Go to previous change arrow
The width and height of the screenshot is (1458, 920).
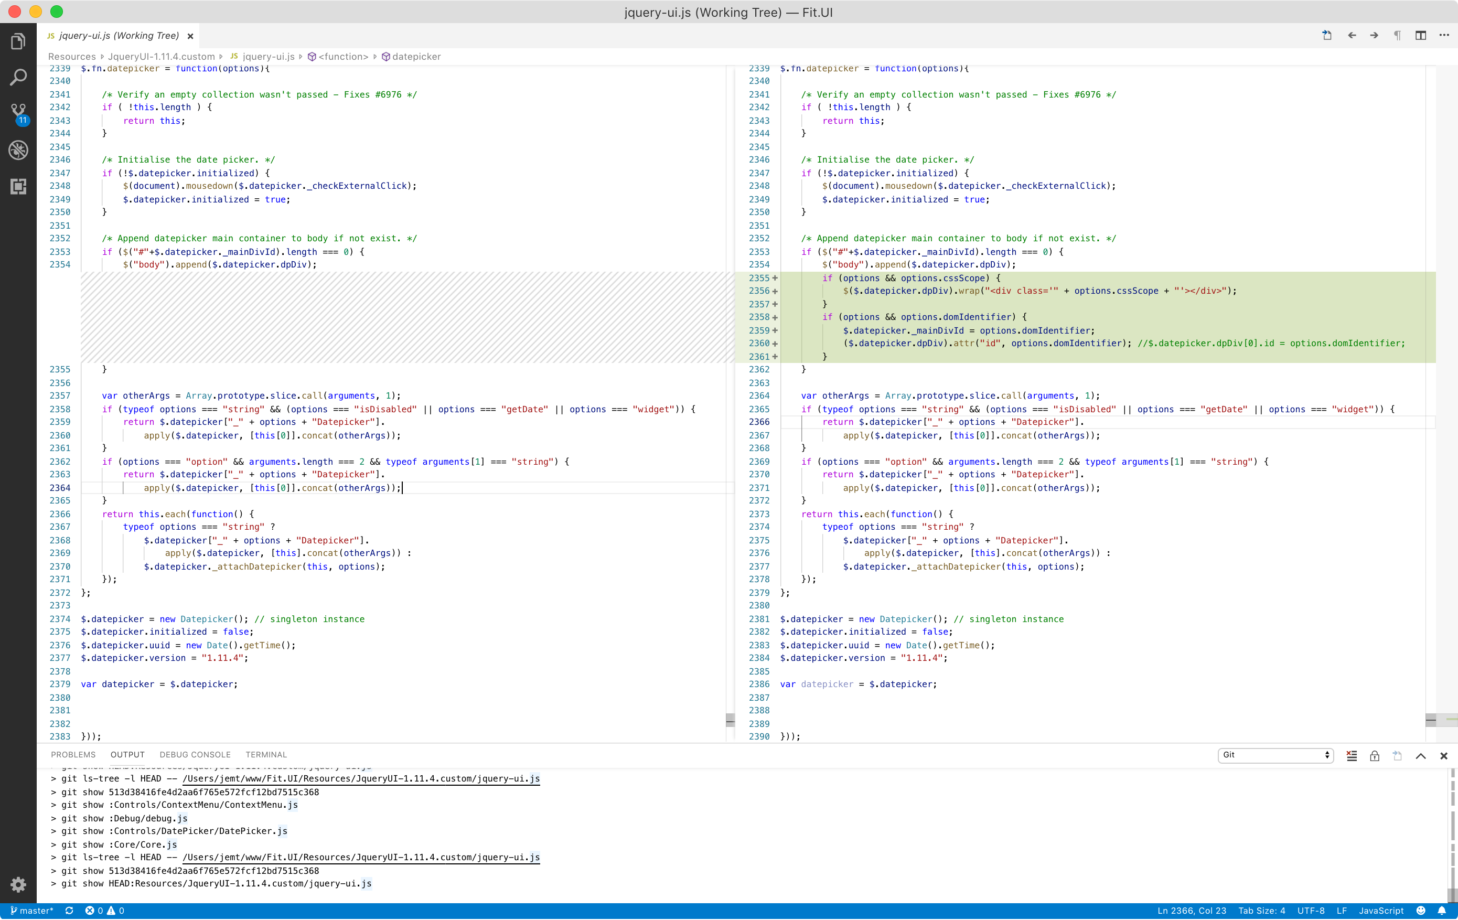pyautogui.click(x=1352, y=36)
